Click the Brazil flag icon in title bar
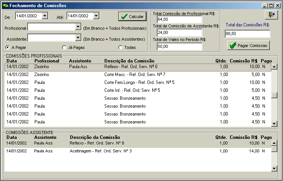 tap(5, 6)
